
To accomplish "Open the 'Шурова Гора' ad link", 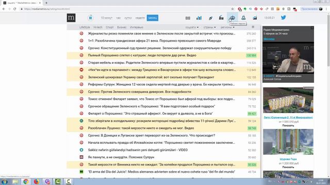I will tap(288, 159).
